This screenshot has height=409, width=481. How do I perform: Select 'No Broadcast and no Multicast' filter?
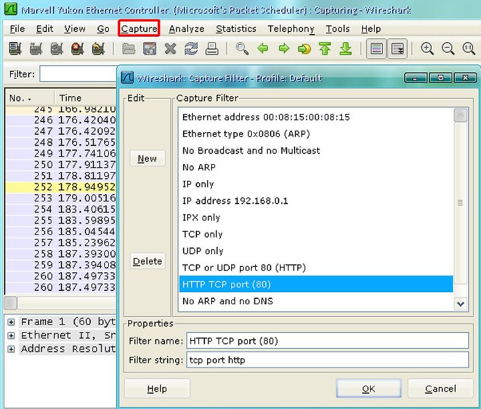(316, 150)
